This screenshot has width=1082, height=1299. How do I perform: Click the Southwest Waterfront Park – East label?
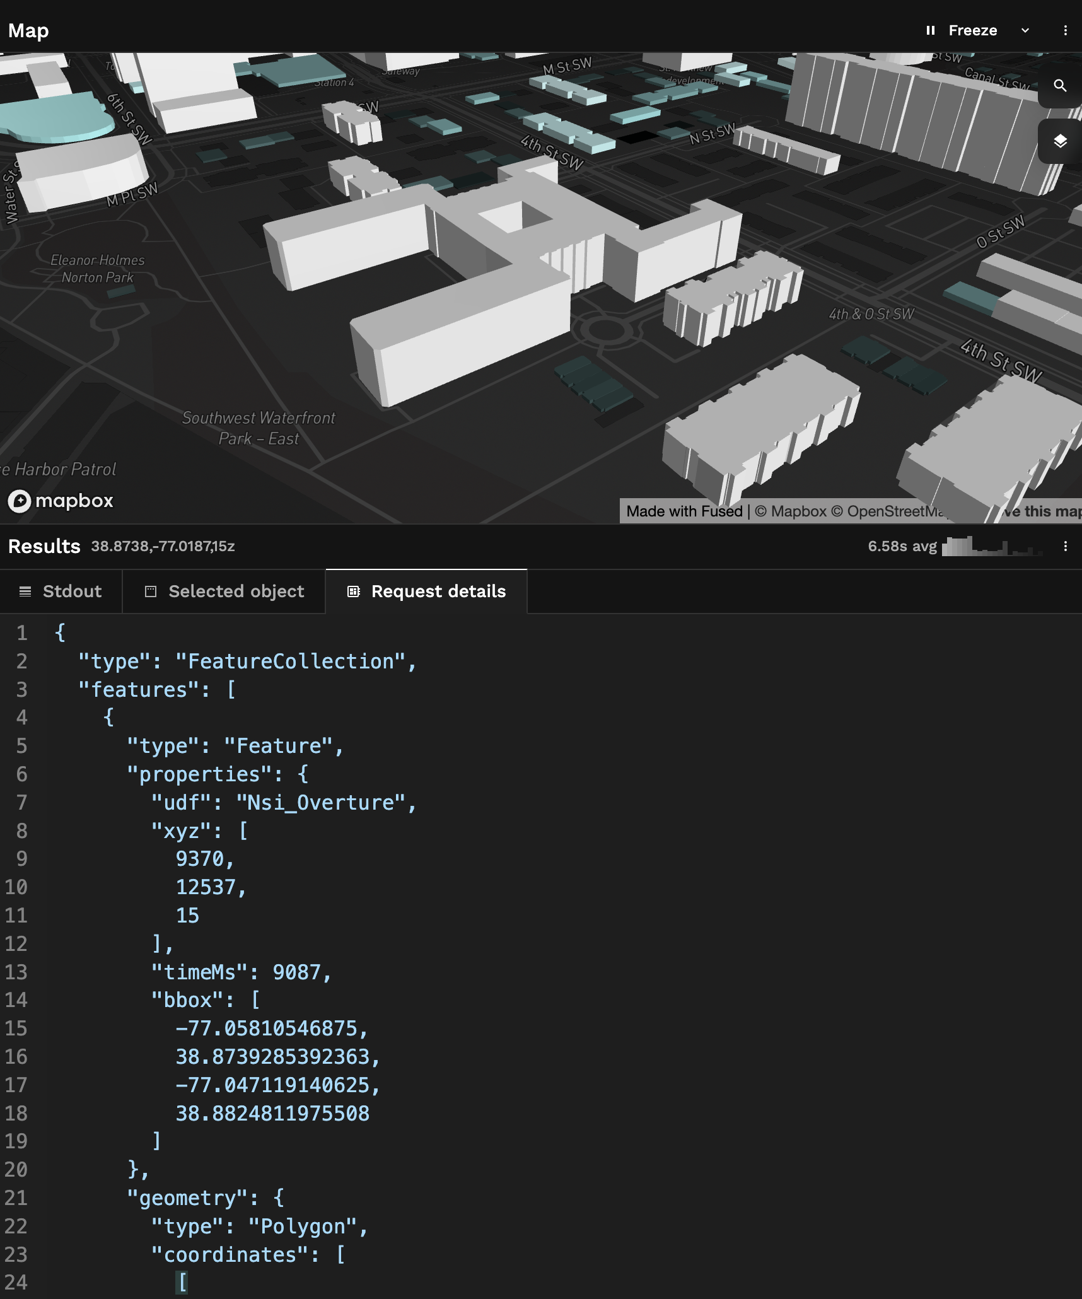pyautogui.click(x=259, y=428)
